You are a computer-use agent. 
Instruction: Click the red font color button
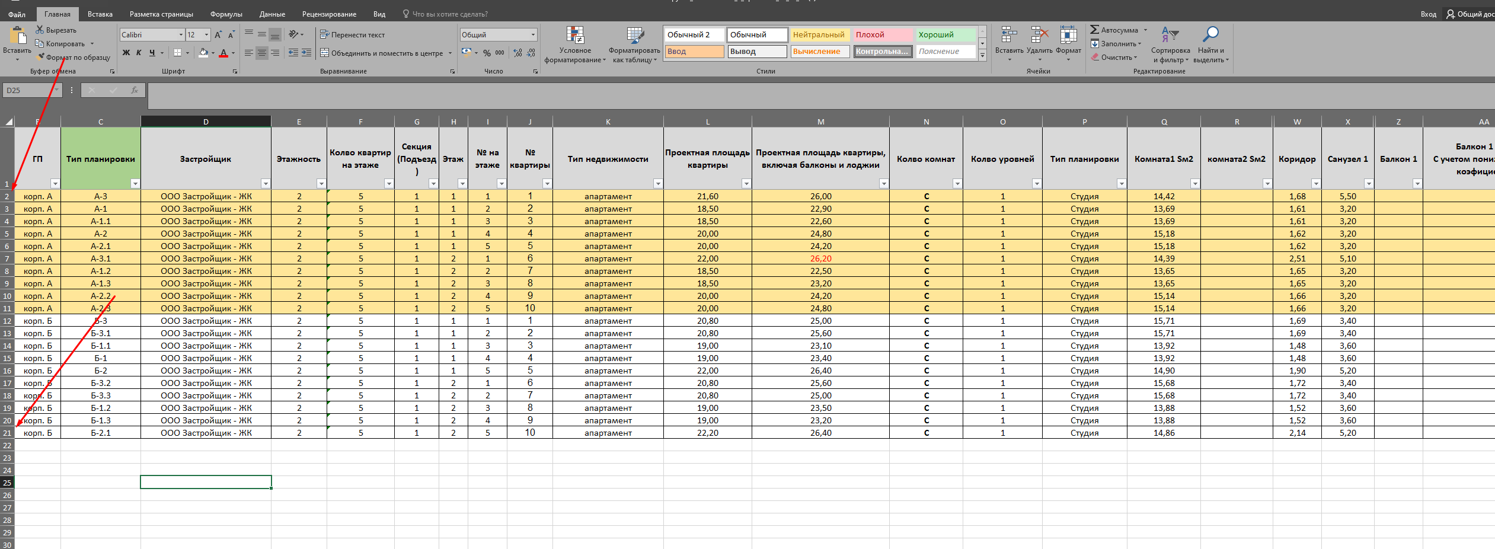[223, 53]
